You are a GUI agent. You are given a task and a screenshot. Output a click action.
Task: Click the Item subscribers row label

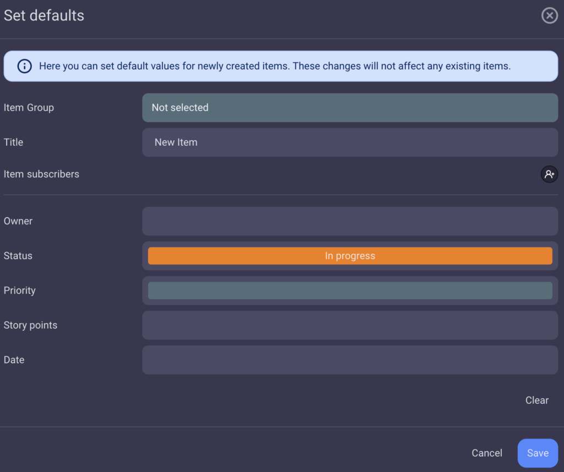[x=40, y=173]
